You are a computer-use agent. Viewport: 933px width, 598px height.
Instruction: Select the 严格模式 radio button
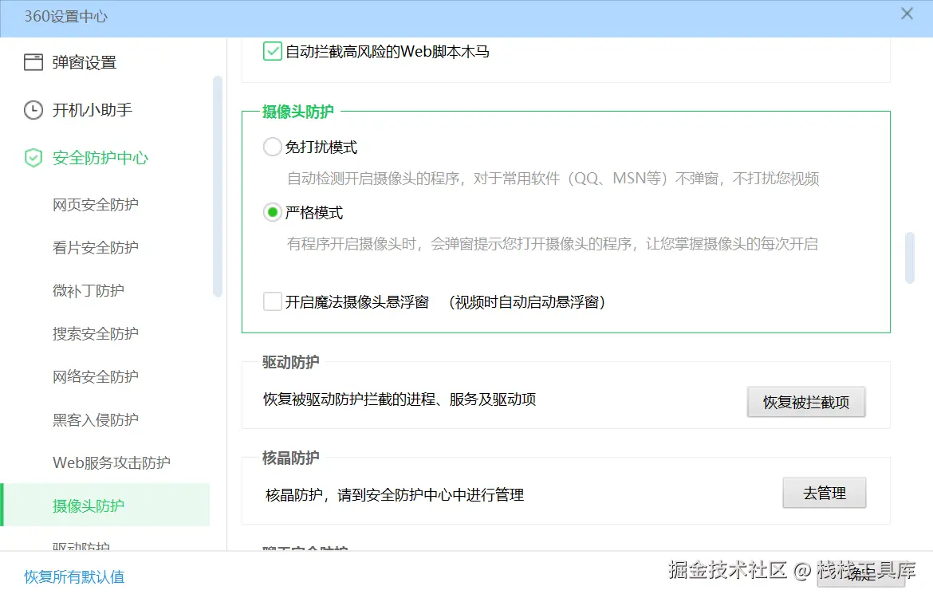(x=273, y=212)
